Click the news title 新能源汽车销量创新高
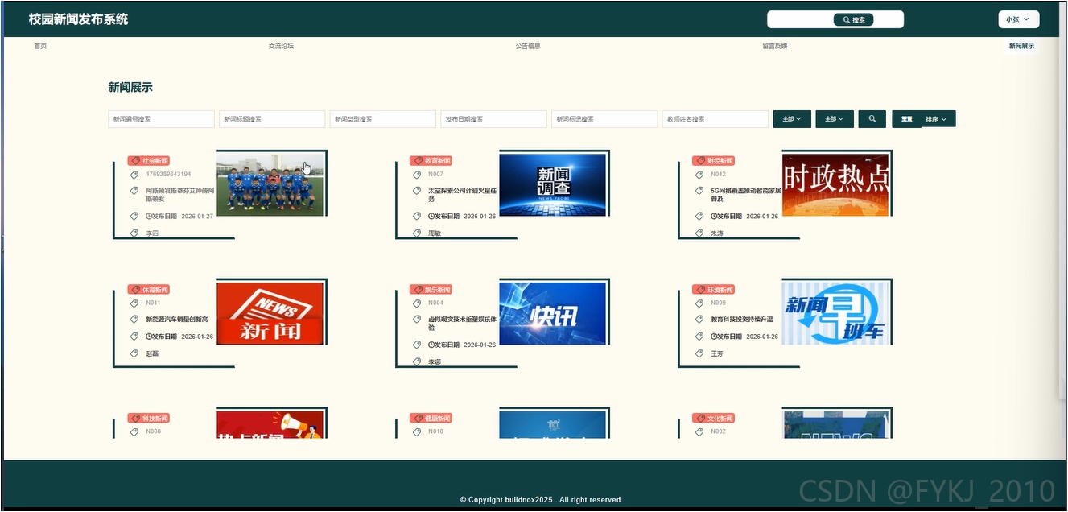This screenshot has height=512, width=1068. pyautogui.click(x=177, y=320)
